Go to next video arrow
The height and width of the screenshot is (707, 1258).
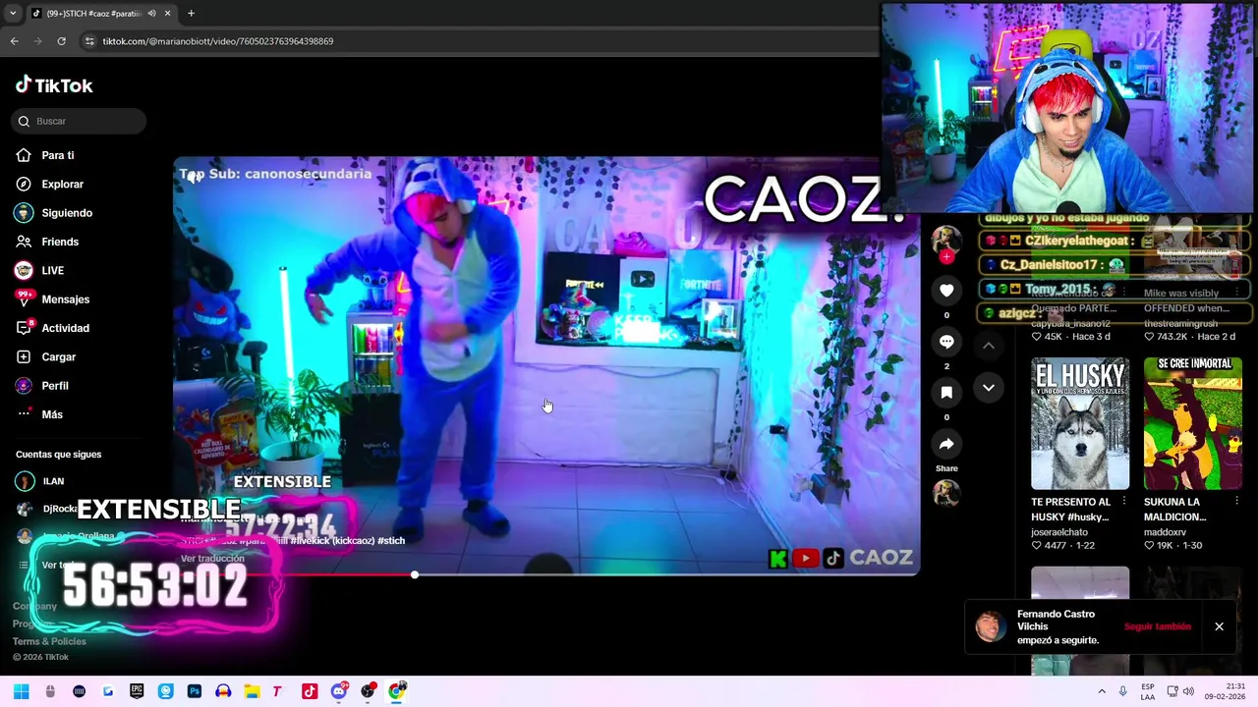point(989,388)
